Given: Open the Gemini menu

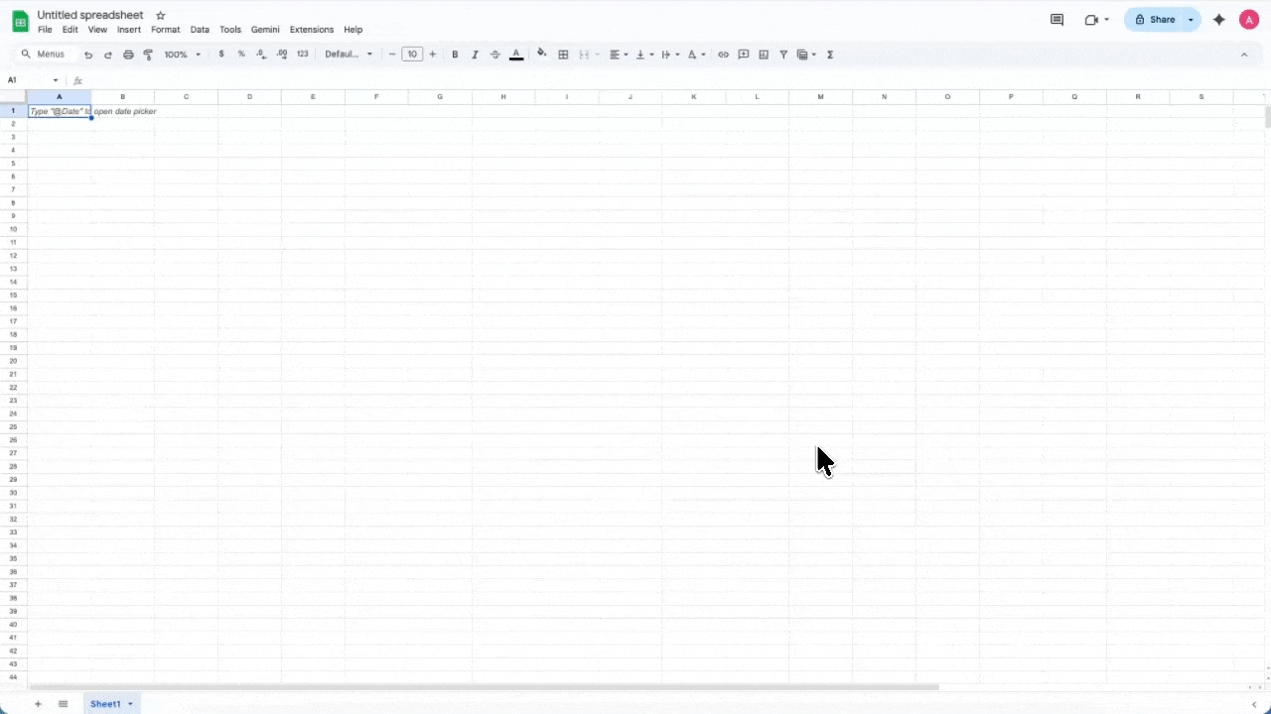Looking at the screenshot, I should pyautogui.click(x=264, y=29).
